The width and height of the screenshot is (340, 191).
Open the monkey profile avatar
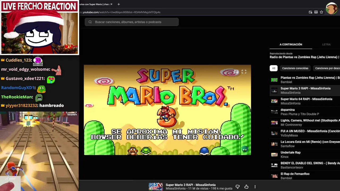[x=331, y=8]
